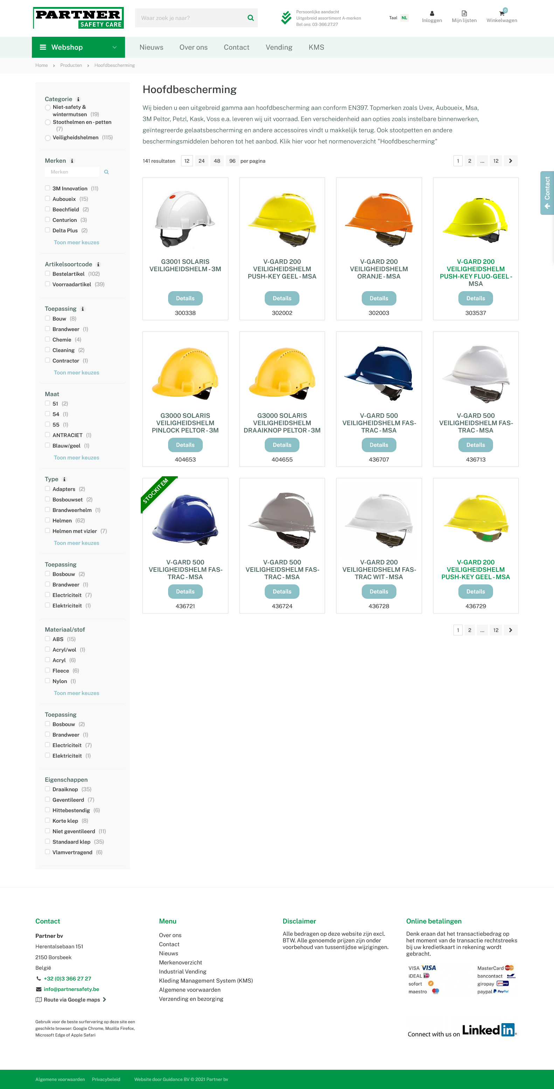
Task: Check the 3M Innovation brand checkbox
Action: pyautogui.click(x=47, y=188)
